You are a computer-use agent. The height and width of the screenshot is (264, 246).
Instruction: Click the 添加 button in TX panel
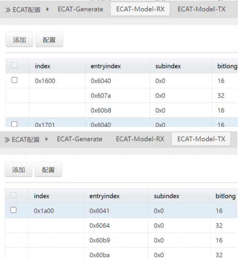click(19, 170)
